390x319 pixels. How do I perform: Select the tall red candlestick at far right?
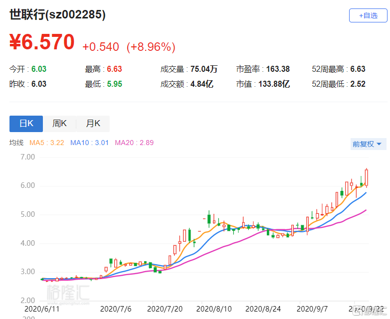[367, 177]
